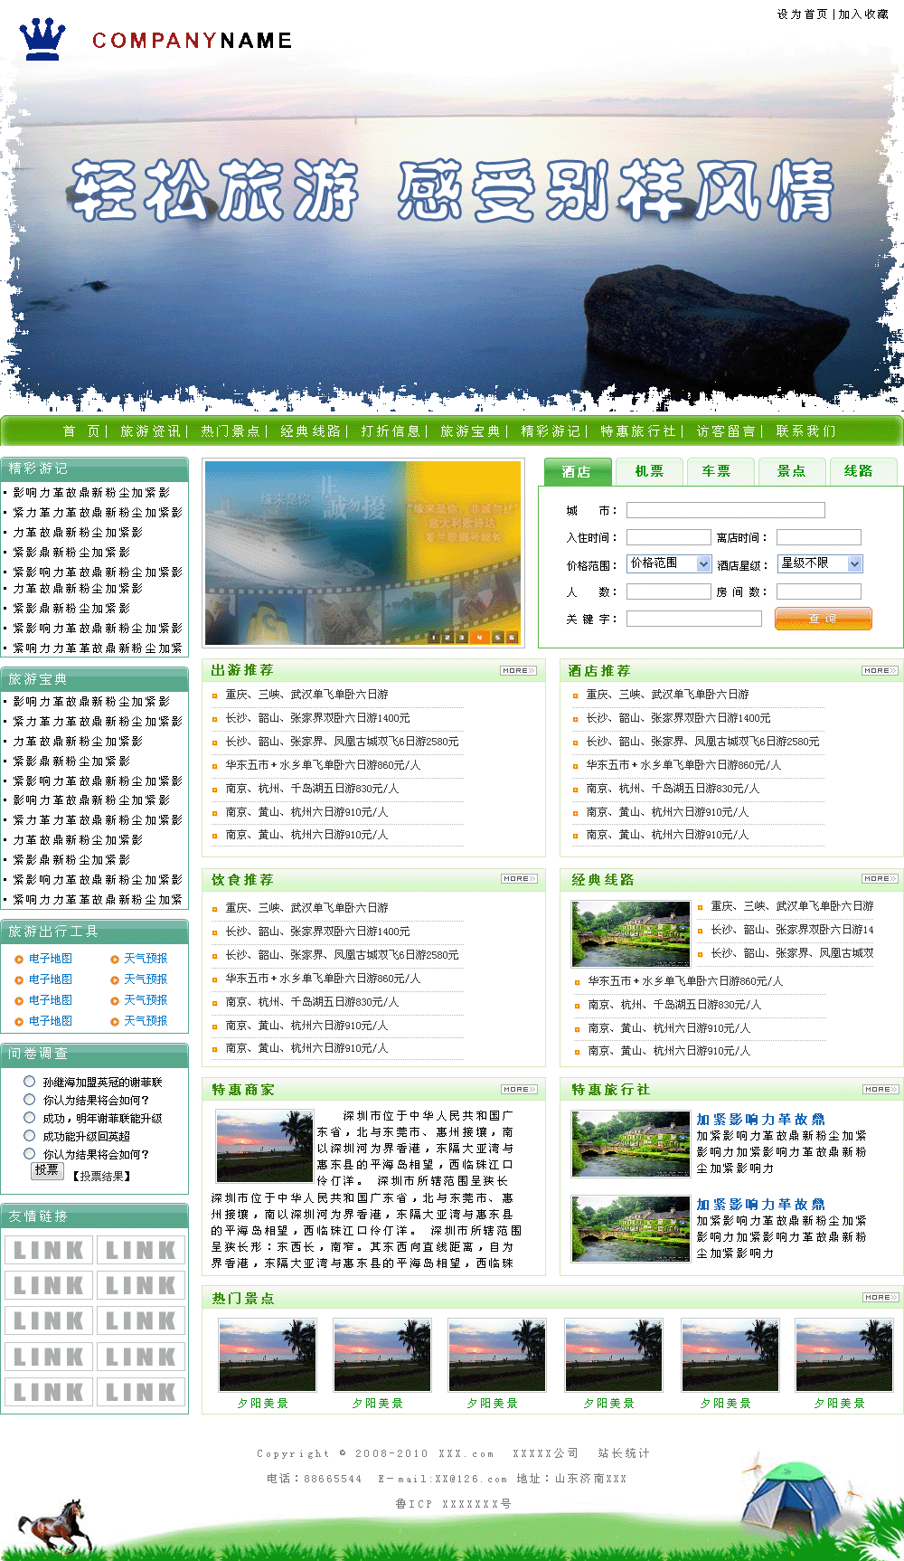The width and height of the screenshot is (904, 1561).
Task: Go to 旅游资讯 in the navigation bar
Action: [x=150, y=431]
